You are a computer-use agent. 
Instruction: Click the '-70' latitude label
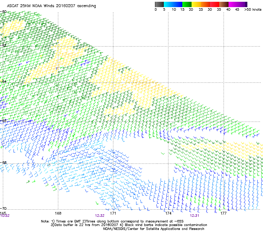3,208
